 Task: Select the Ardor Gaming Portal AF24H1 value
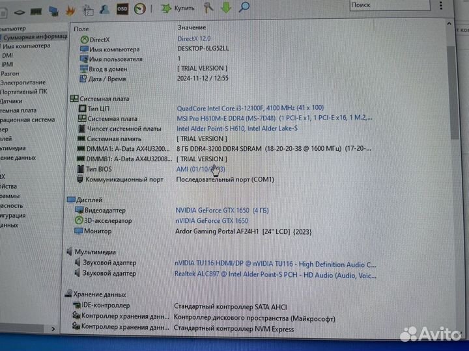click(243, 231)
